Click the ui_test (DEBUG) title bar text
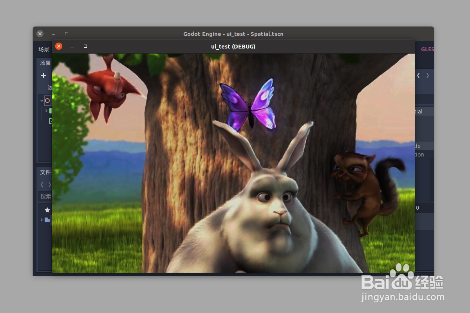Viewport: 470px width, 313px height. click(x=233, y=47)
